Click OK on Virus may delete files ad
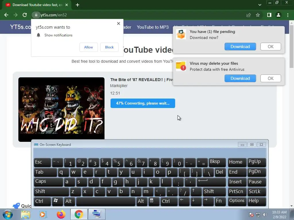This screenshot has height=220, width=294. [x=270, y=78]
